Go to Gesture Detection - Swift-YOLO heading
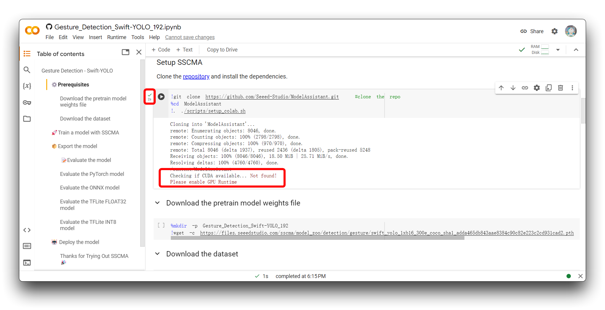This screenshot has width=605, height=310. [x=77, y=71]
